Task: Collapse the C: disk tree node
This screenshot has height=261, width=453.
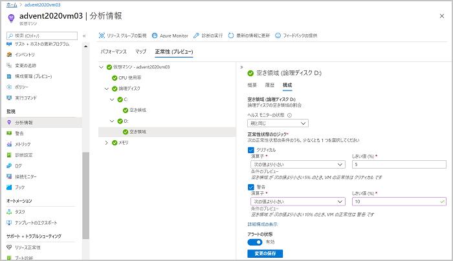Action: click(x=112, y=99)
